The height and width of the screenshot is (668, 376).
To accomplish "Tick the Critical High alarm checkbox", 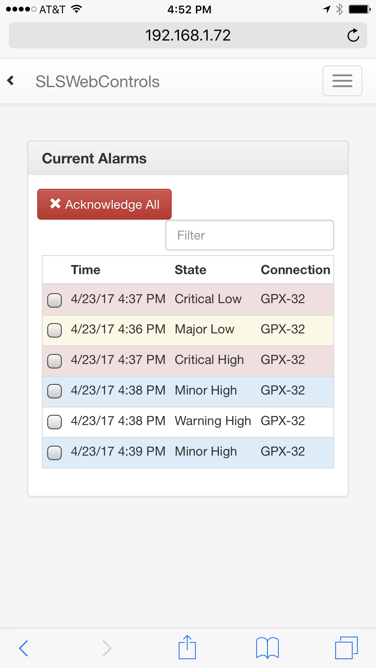I will coord(54,361).
